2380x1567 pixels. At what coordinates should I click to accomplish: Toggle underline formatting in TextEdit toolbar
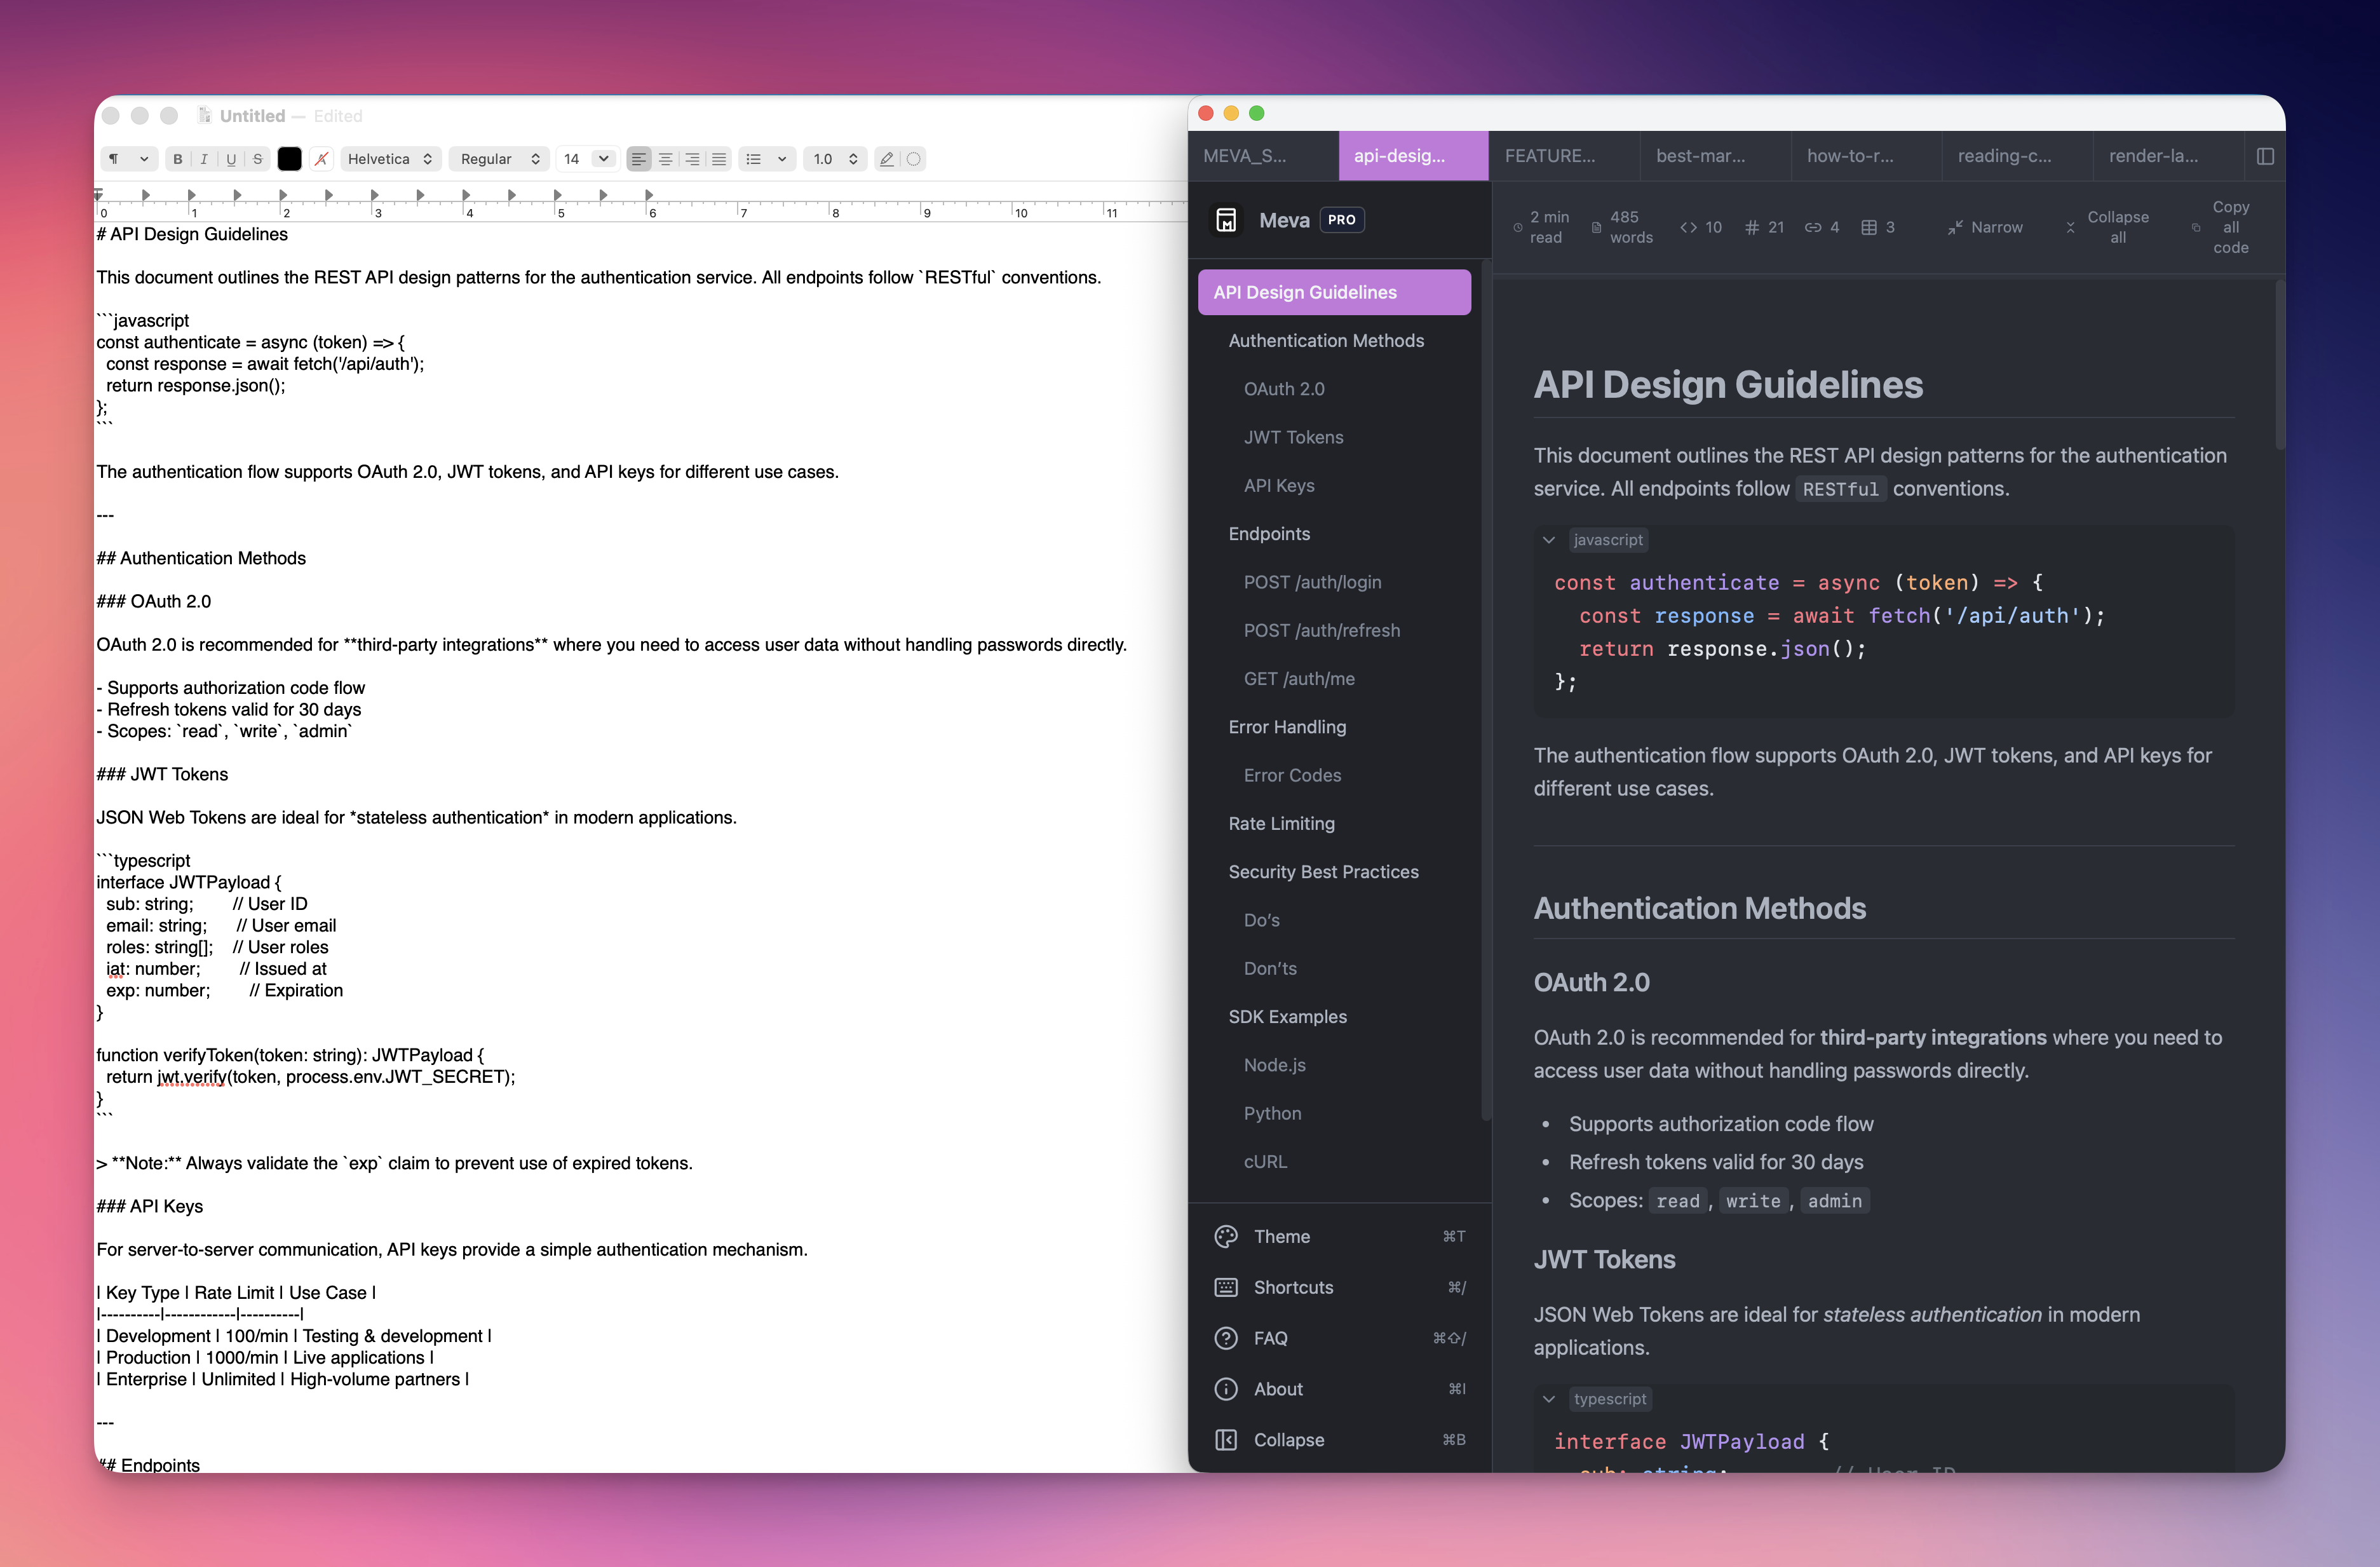pyautogui.click(x=231, y=159)
